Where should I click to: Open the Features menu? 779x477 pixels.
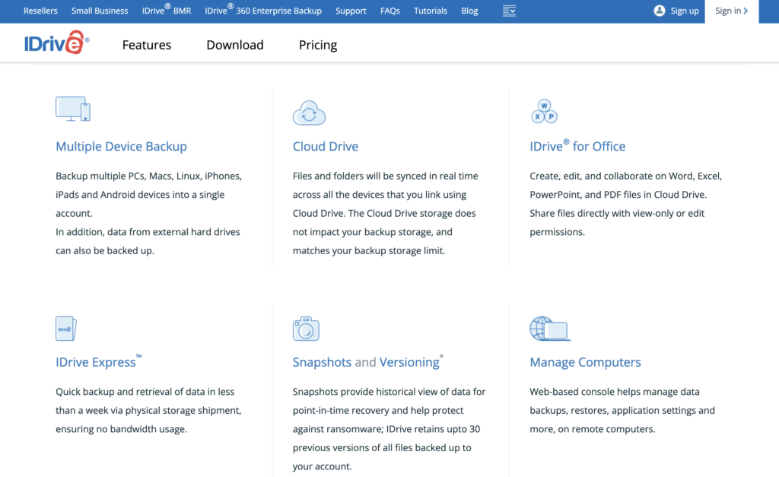(147, 45)
